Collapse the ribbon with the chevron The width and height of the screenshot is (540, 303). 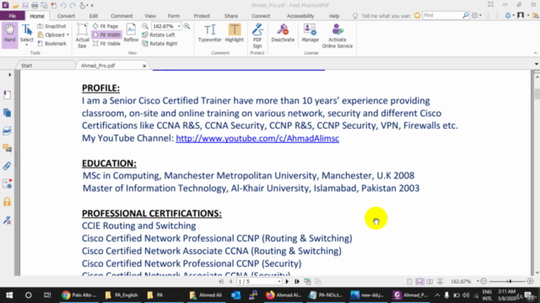click(535, 53)
